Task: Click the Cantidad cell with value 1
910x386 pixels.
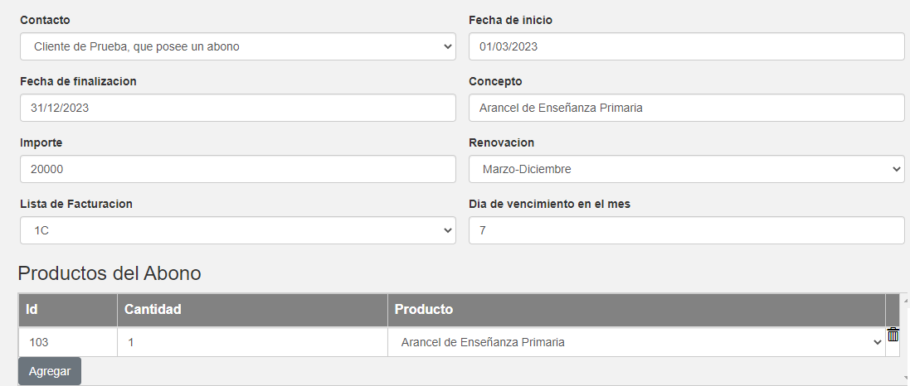Action: point(252,342)
